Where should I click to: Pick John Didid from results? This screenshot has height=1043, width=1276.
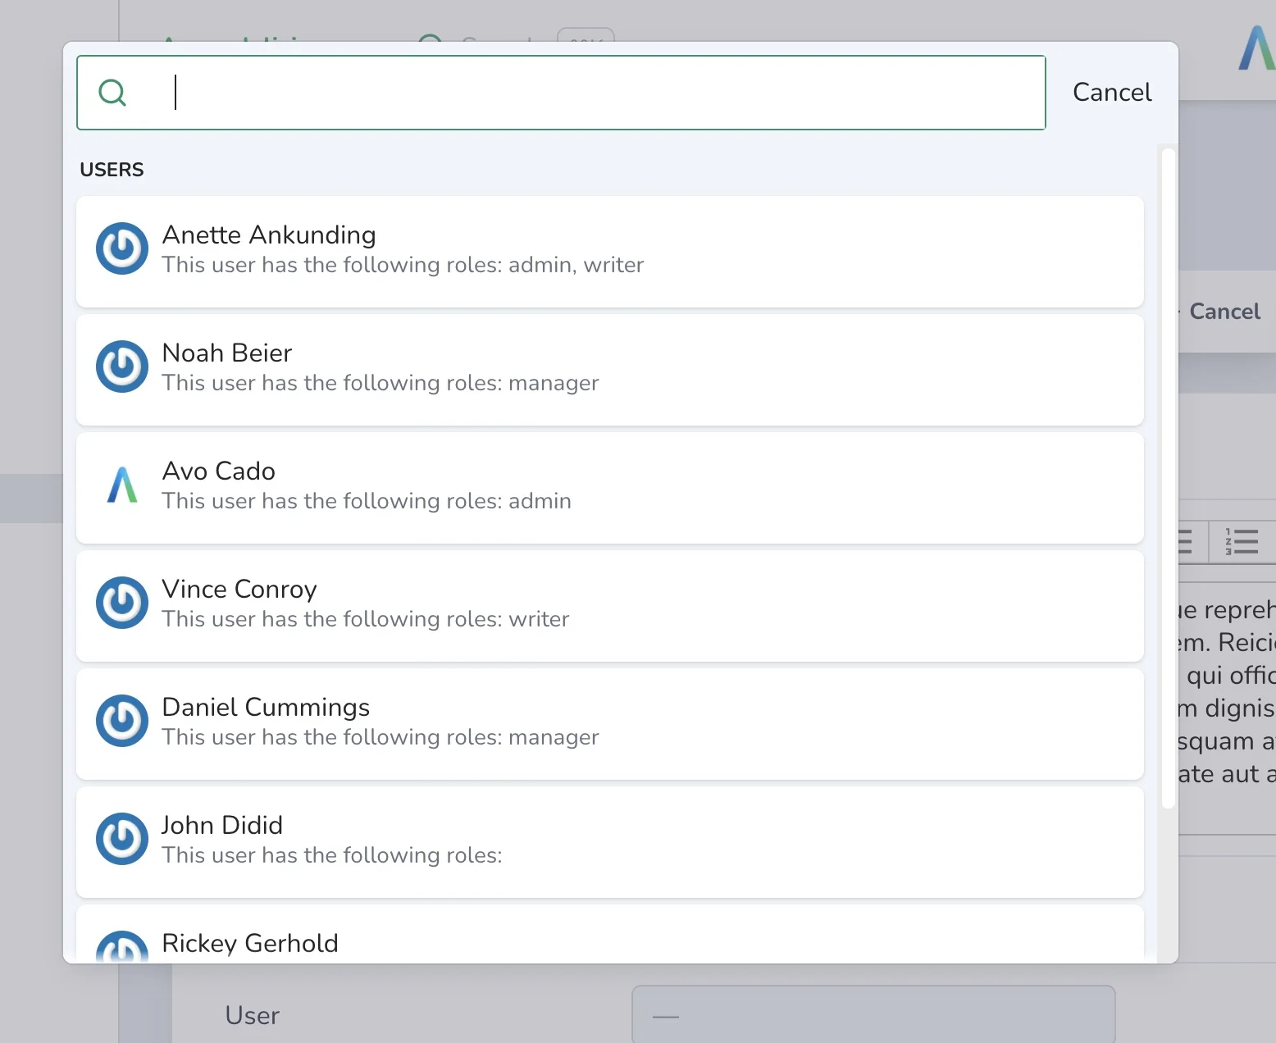(610, 842)
